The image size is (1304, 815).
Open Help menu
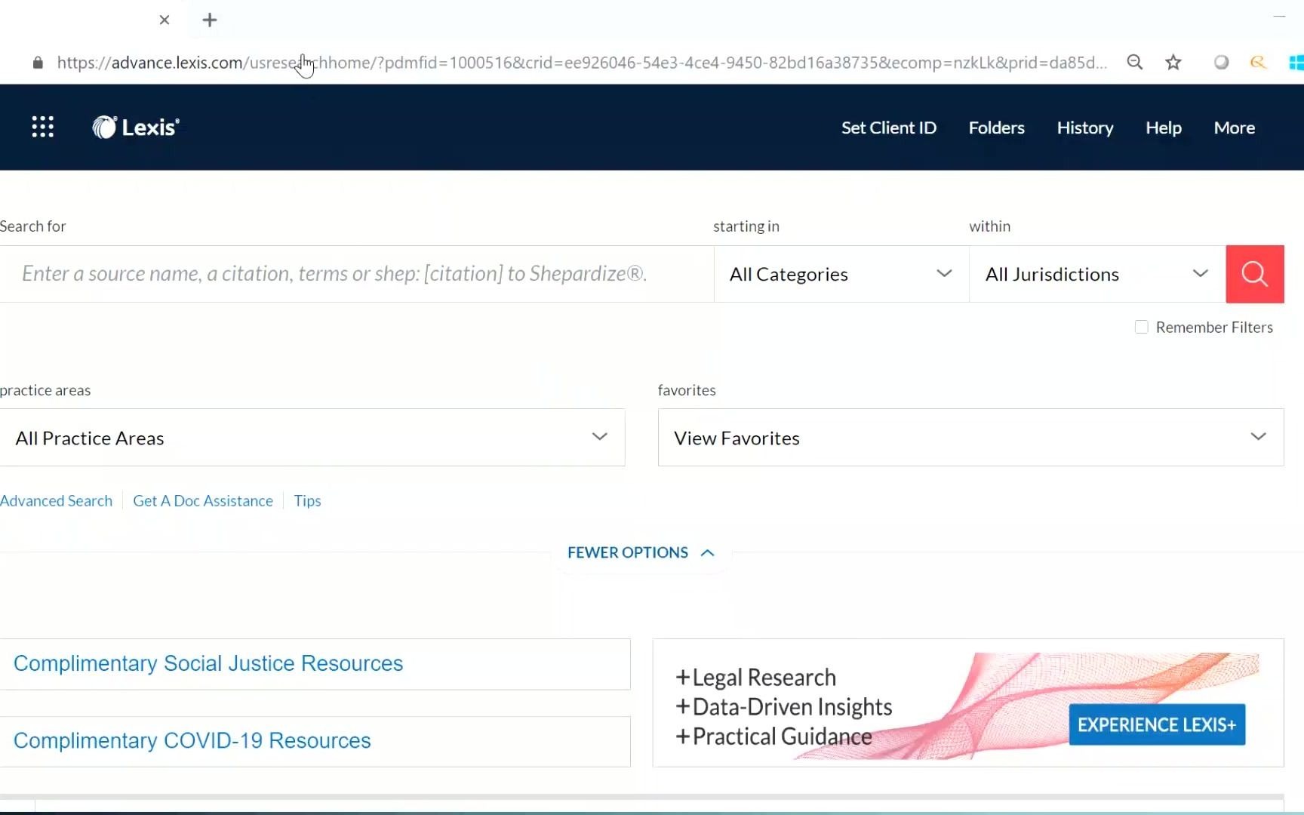point(1163,128)
